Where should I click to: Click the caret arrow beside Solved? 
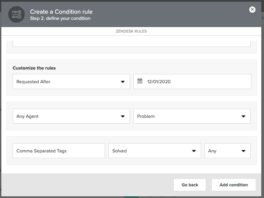(x=194, y=151)
